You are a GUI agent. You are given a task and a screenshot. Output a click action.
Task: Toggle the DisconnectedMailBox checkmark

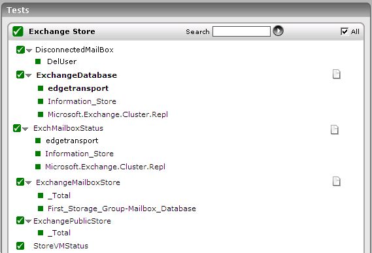pyautogui.click(x=20, y=50)
